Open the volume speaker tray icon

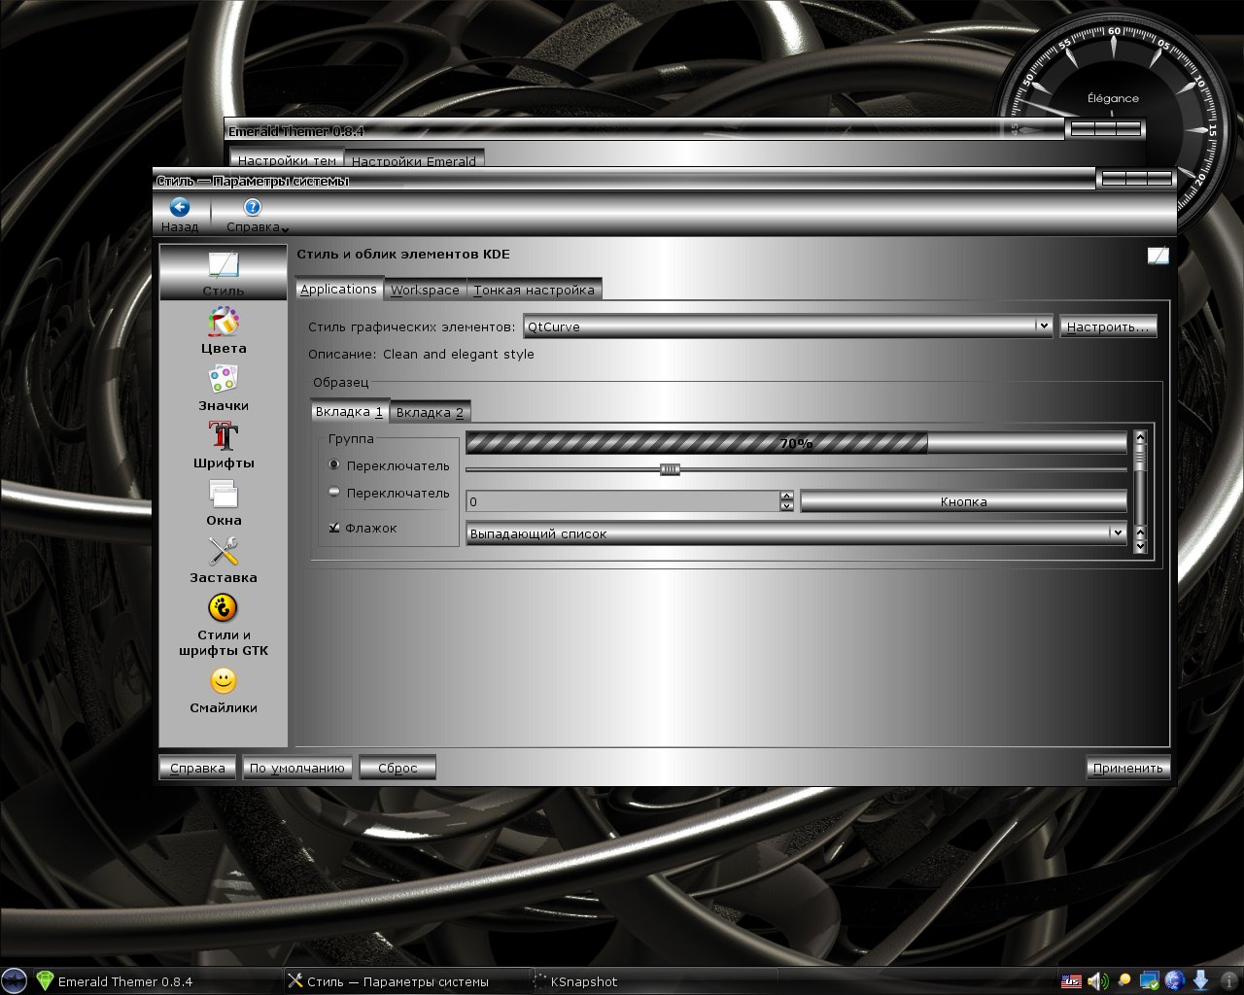point(1097,980)
